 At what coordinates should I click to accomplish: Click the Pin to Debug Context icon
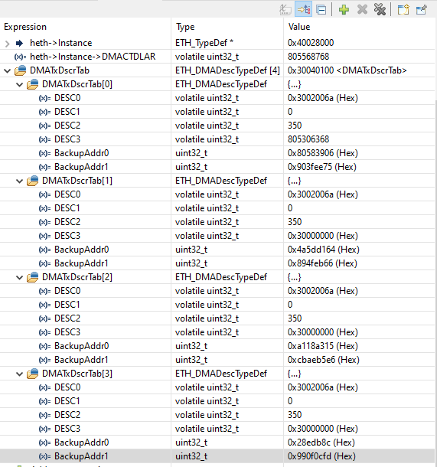click(422, 10)
